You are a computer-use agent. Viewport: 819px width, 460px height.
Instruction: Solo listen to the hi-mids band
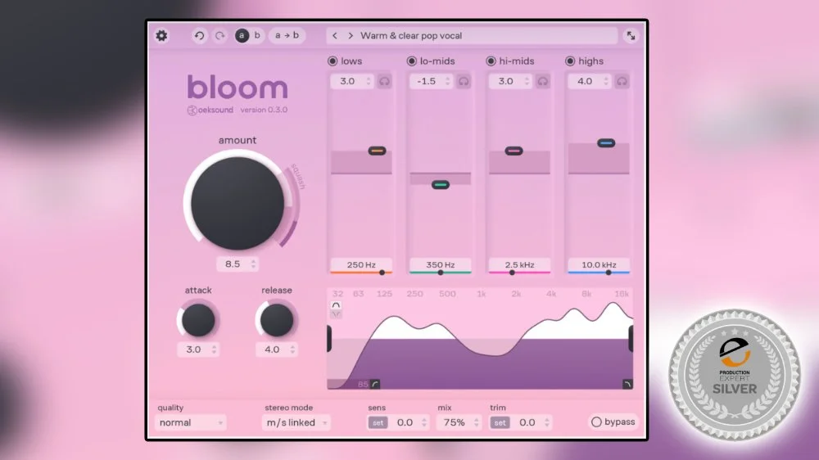[x=543, y=82]
